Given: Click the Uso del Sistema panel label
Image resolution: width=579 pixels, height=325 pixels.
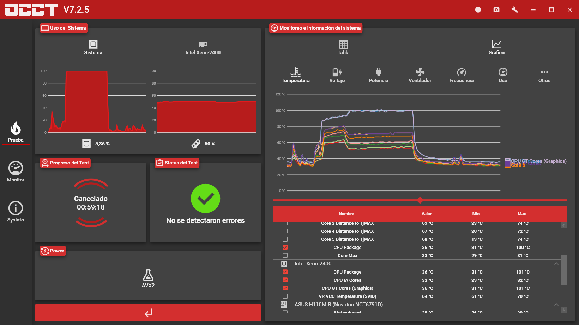Looking at the screenshot, I should tap(64, 28).
